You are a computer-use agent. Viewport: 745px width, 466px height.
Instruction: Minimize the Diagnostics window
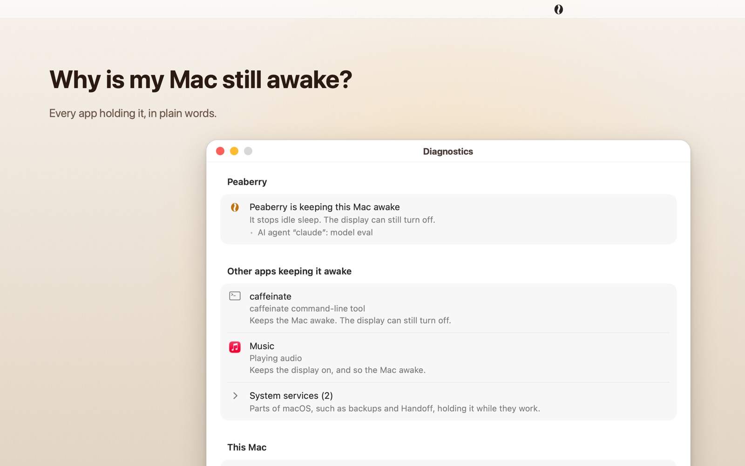click(x=234, y=151)
